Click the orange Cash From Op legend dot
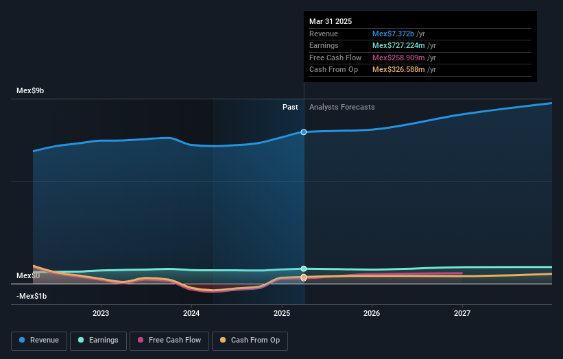Screen dimensions: 563x359 pos(223,340)
